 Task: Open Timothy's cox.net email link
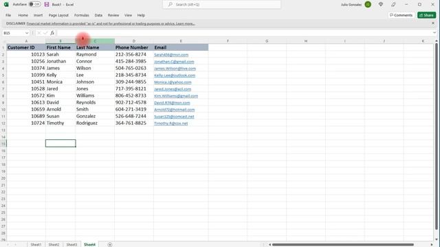(x=171, y=123)
